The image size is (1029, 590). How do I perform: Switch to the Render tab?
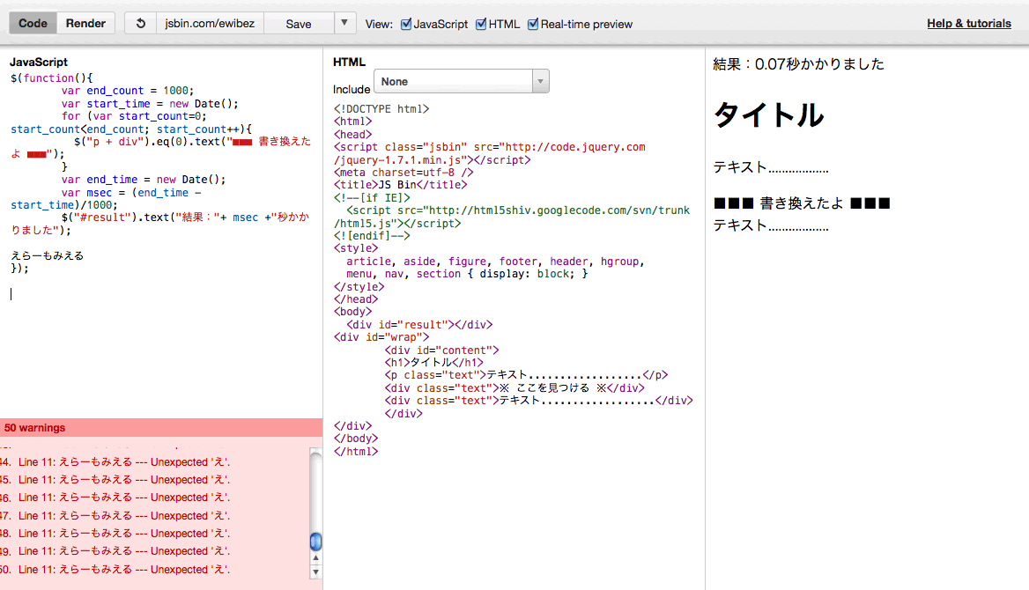click(x=85, y=23)
